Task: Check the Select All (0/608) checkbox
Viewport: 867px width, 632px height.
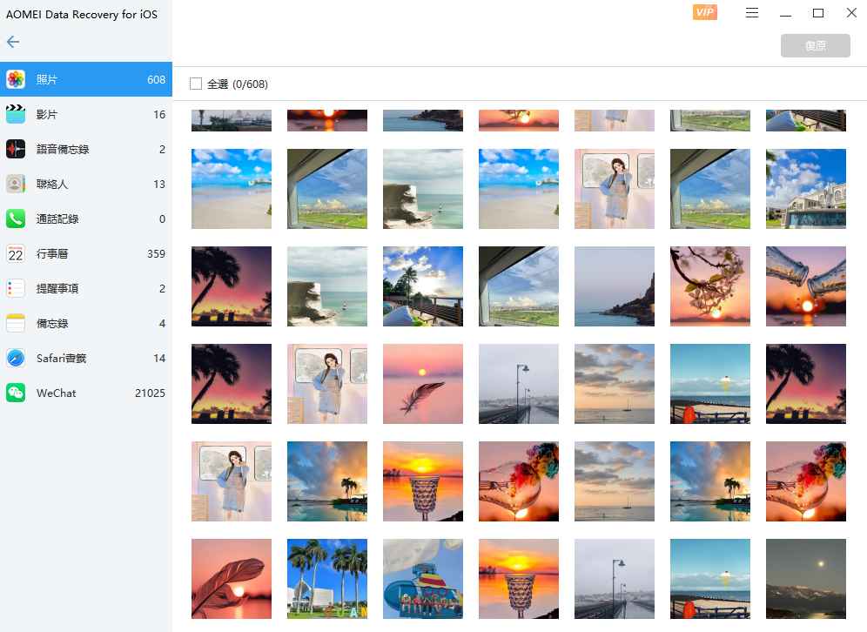Action: (196, 84)
